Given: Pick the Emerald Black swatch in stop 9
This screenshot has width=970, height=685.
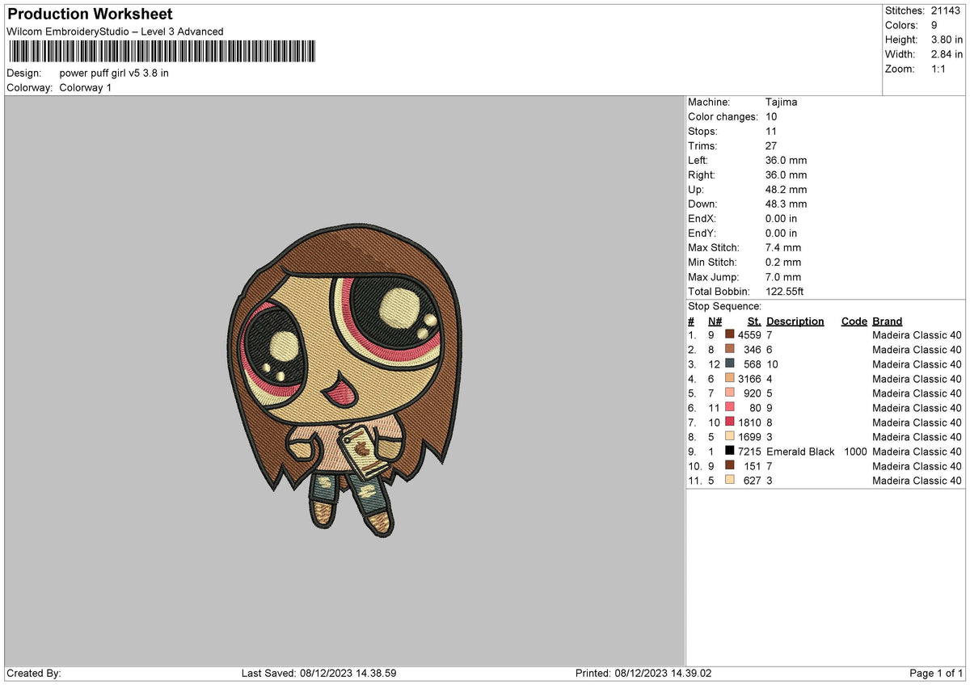Looking at the screenshot, I should (729, 451).
